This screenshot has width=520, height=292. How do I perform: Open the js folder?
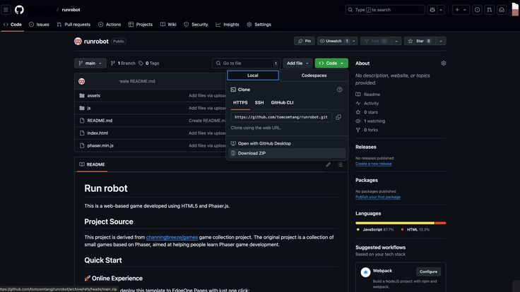89,108
